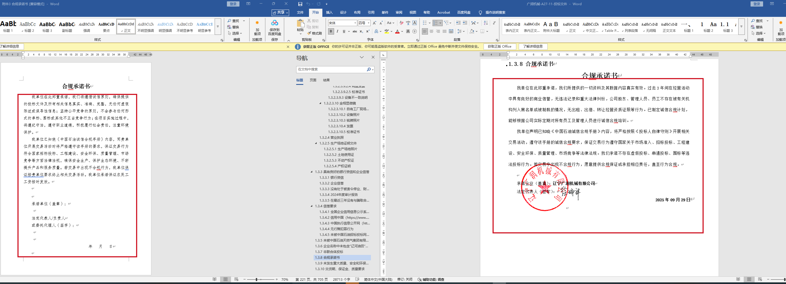Click the increase indent icon
This screenshot has height=284, width=786.
coord(465,23)
